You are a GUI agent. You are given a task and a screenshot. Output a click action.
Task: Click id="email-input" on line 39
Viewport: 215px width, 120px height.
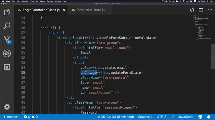click(x=97, y=93)
